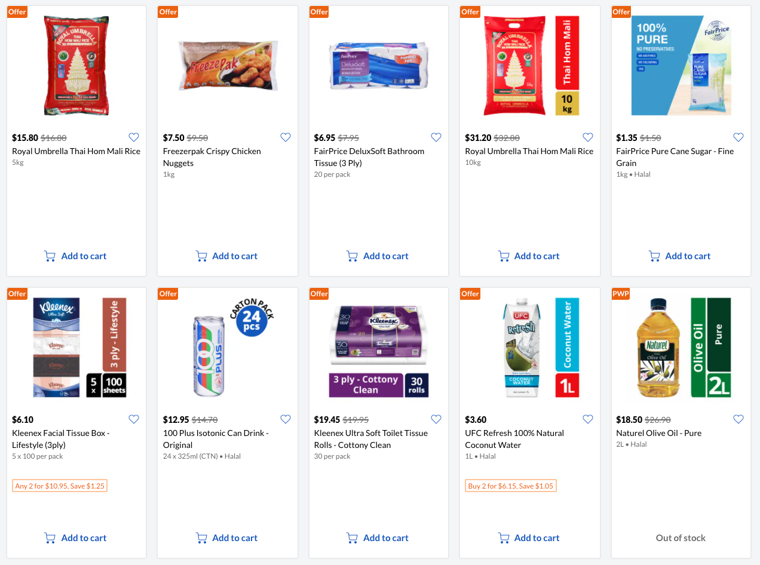Click PWP badge on Naturel Olive Oil
Screen dimensions: 760x565
pos(620,294)
